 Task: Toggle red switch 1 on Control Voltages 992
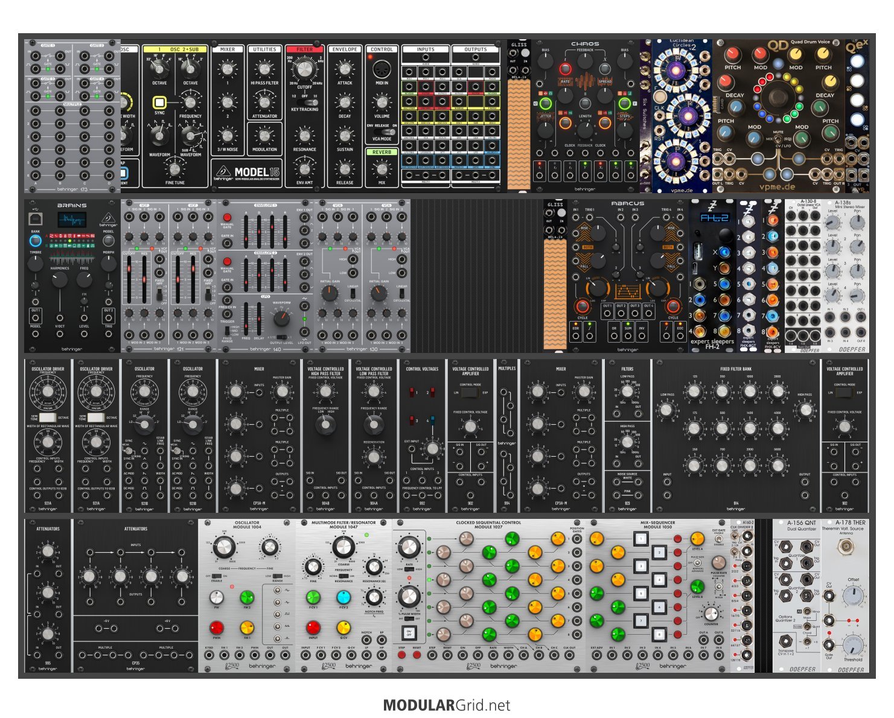click(x=412, y=393)
